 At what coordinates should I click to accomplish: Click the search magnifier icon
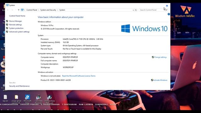166,10
